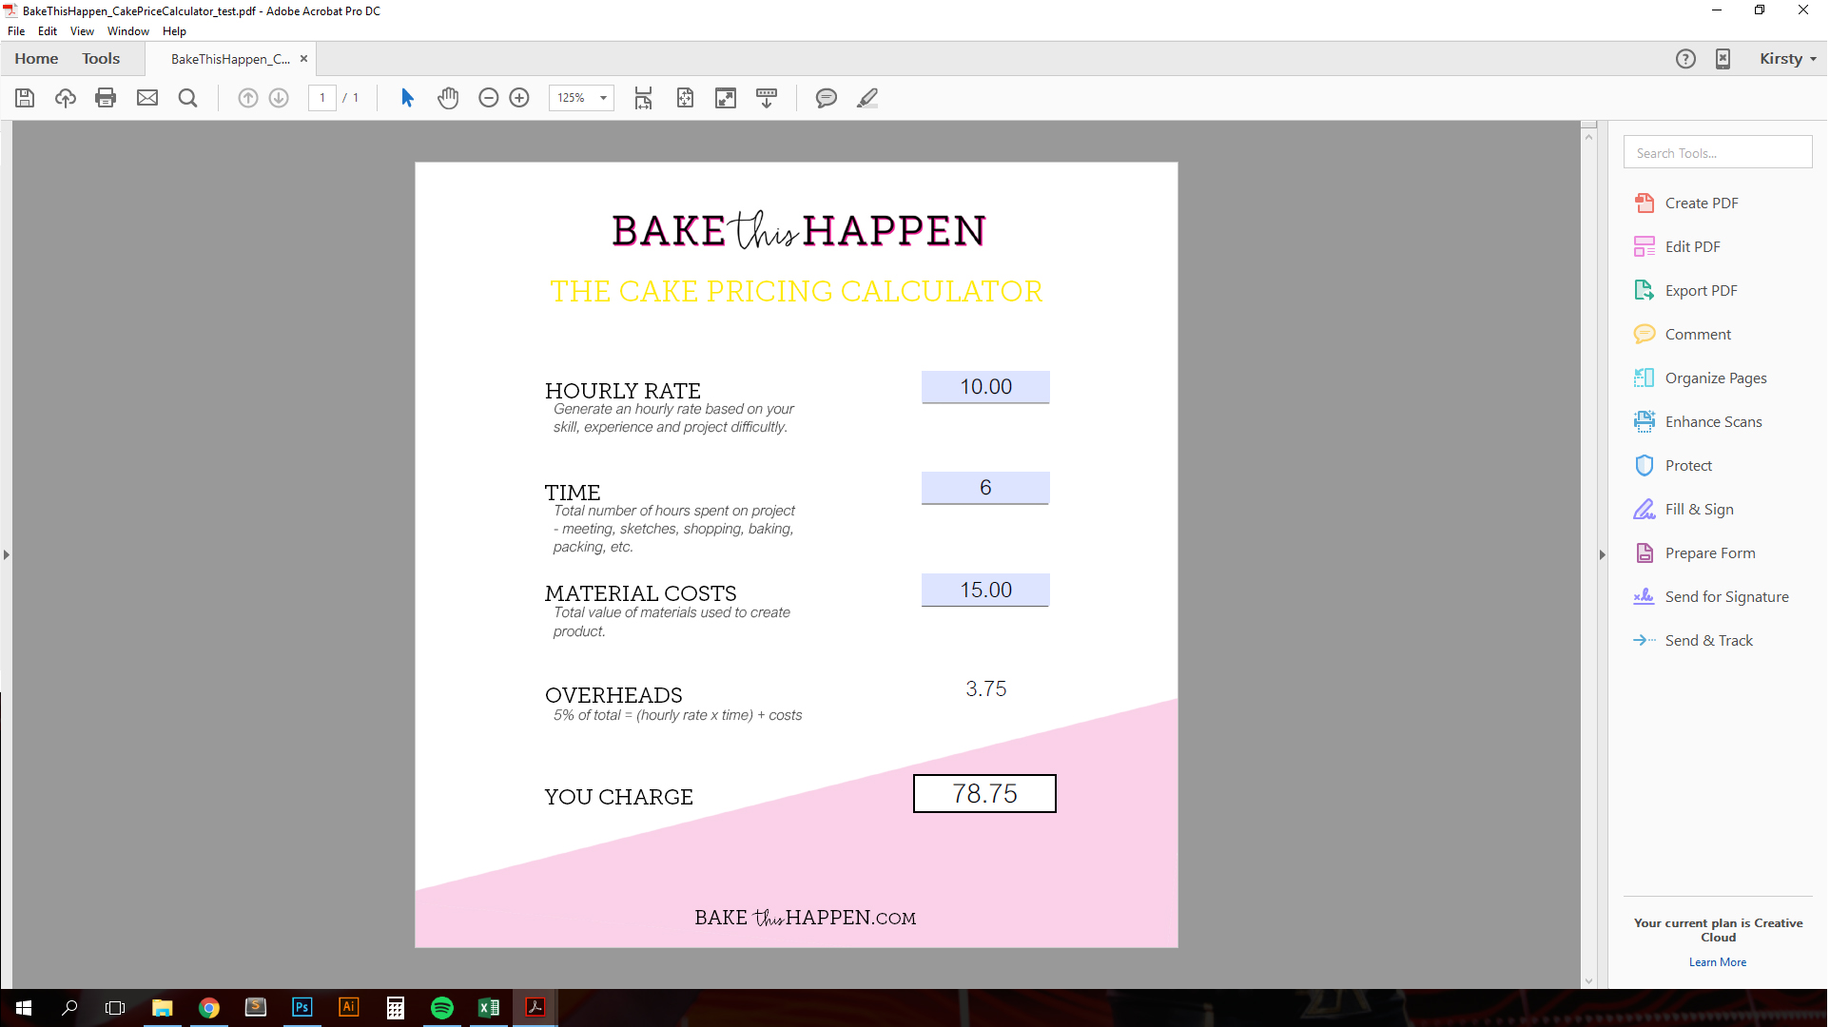
Task: Open the Windows Start menu
Action: coord(23,1008)
